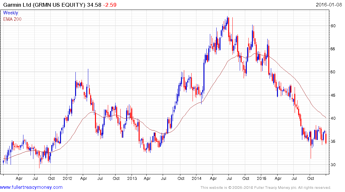Viewport: 345px width, 192px height.
Task: Click the 40 price axis label
Action: [x=333, y=118]
